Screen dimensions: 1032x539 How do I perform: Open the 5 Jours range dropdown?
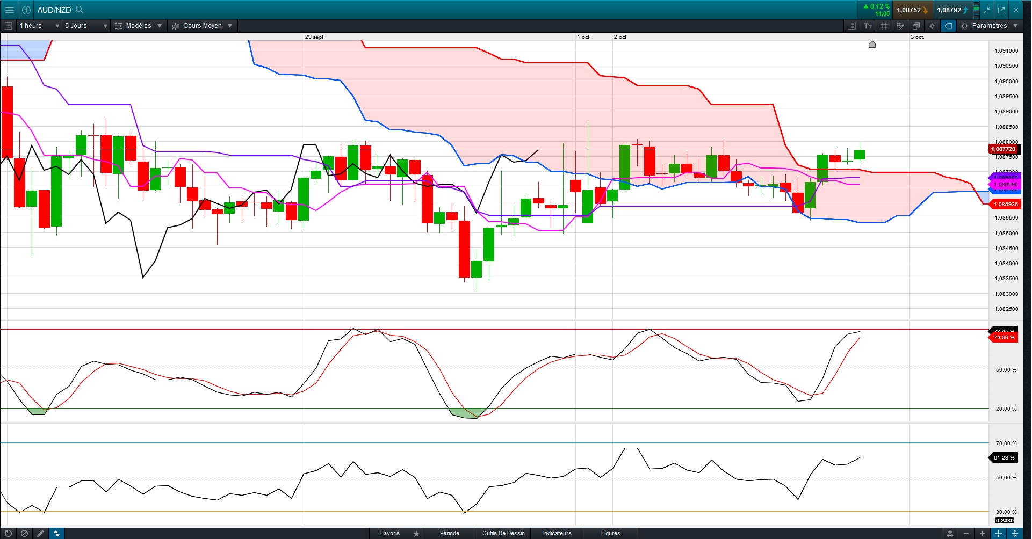[x=86, y=26]
